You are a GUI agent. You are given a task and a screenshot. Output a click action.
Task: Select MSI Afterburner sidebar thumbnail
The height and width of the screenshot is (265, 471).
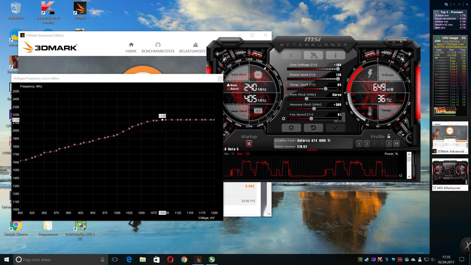(x=450, y=174)
